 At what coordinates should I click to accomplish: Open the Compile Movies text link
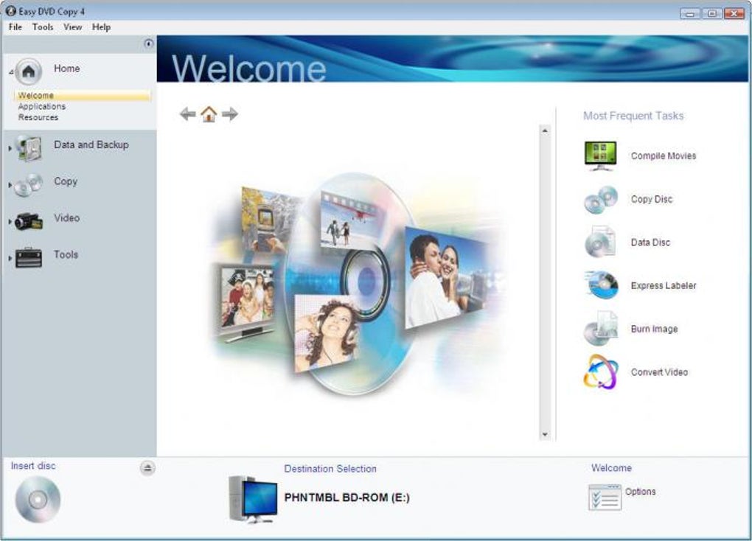664,156
